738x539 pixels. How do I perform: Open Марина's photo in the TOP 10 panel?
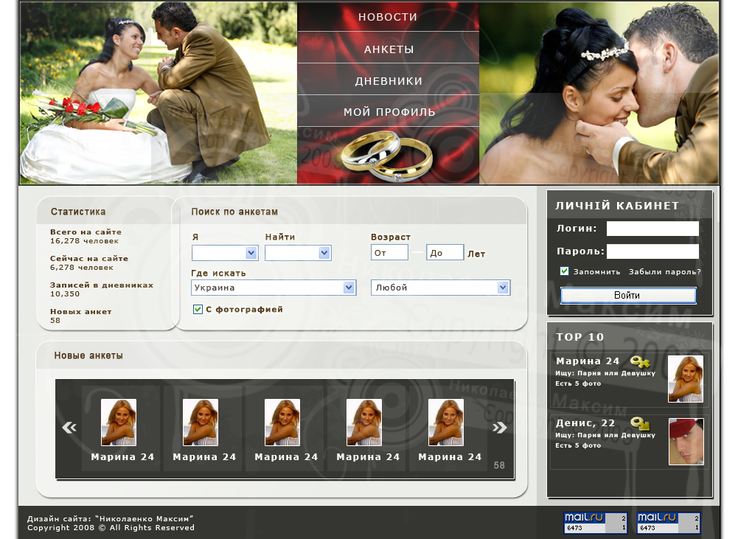(x=686, y=379)
